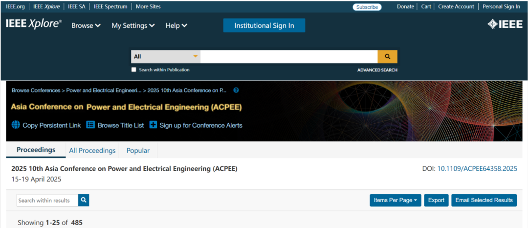This screenshot has width=528, height=228.
Task: Open the More Sites menu
Action: click(148, 6)
